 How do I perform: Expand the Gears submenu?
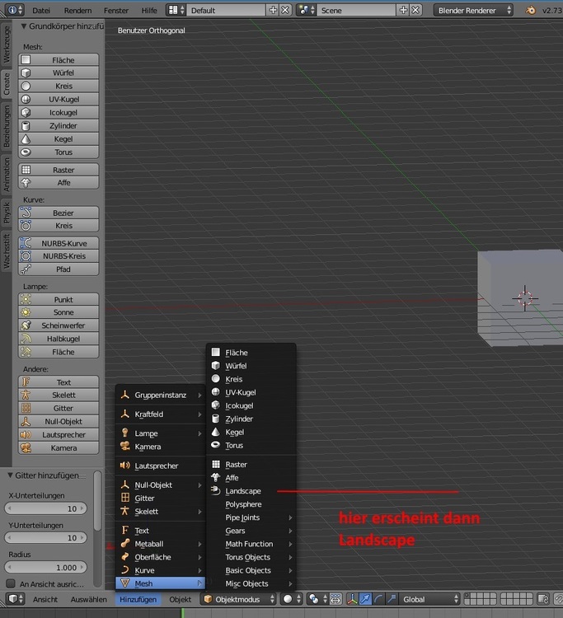pos(251,531)
